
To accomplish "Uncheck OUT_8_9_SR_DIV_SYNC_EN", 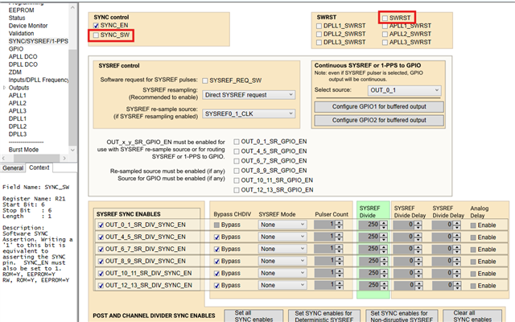I will 101,262.
